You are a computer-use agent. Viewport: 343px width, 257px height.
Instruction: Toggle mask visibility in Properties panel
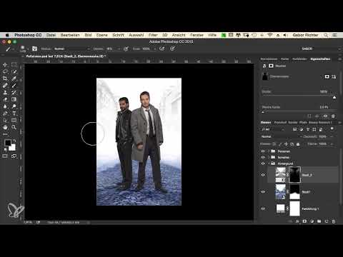click(x=325, y=116)
